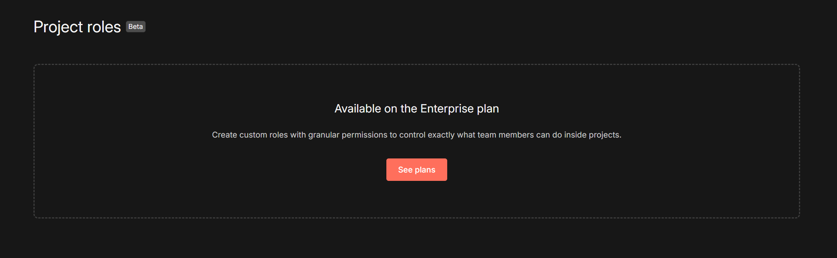
Task: Click the Beta badge next to title
Action: 135,27
